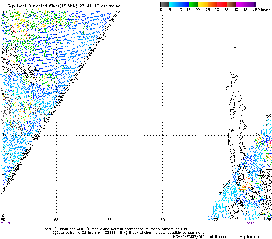Click the '35' legend scale label
The width and height of the screenshot is (272, 239).
click(226, 10)
